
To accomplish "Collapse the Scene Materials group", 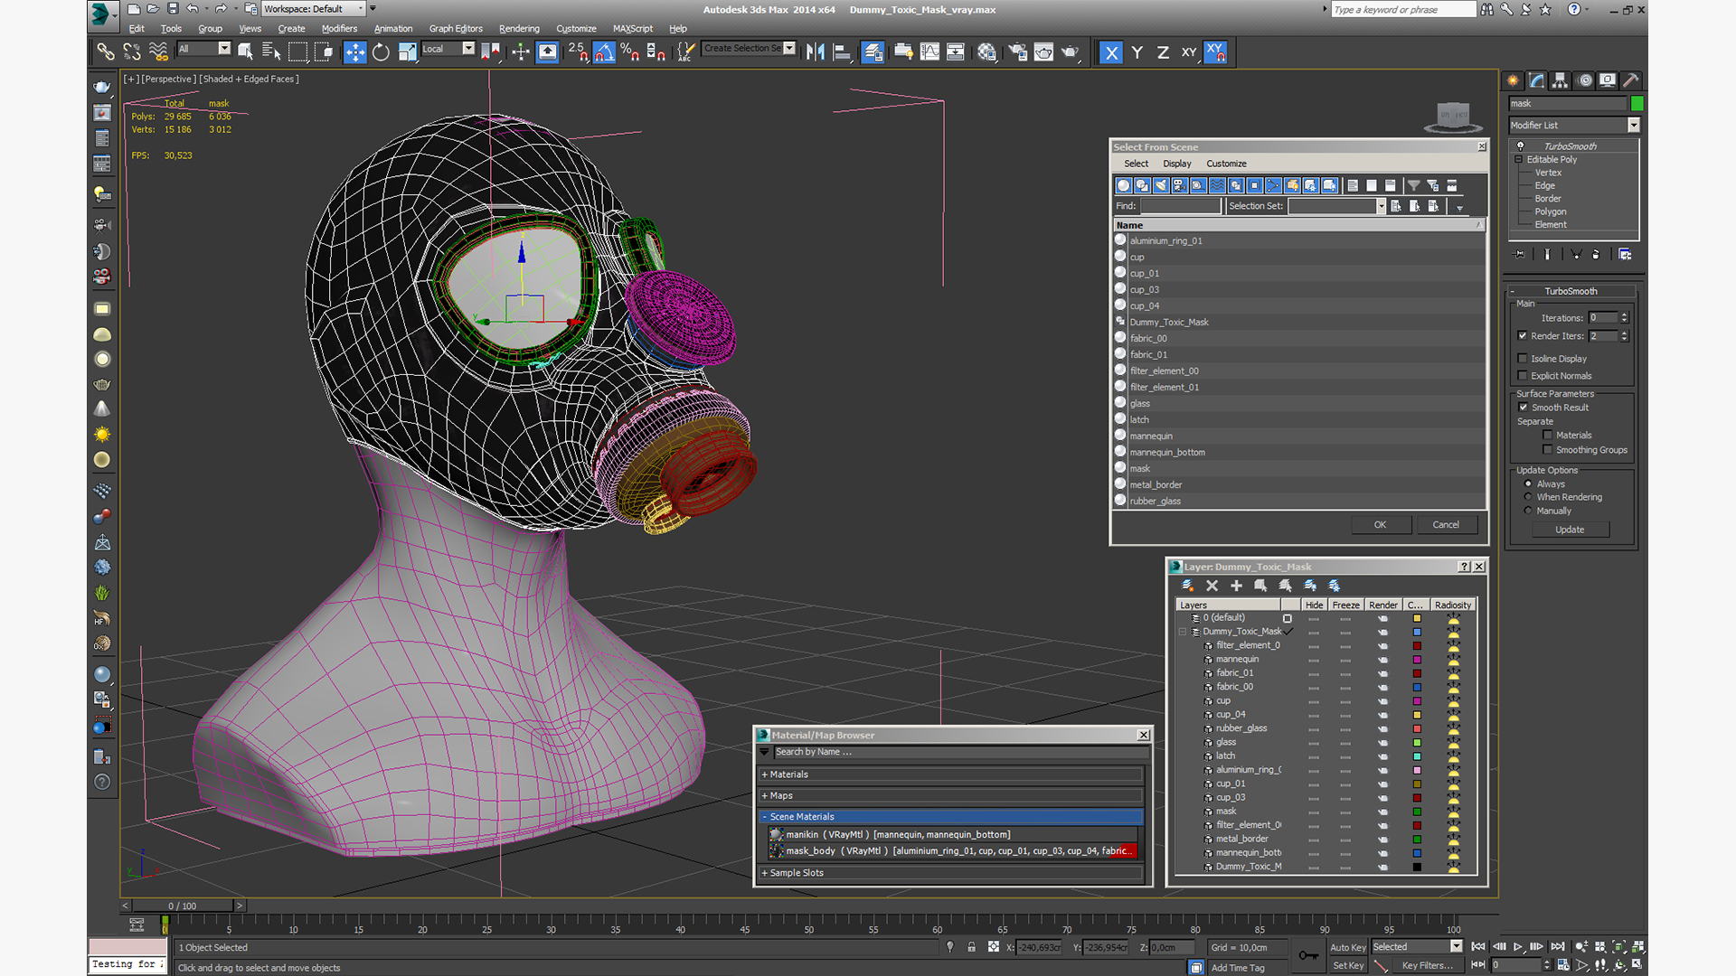I will [951, 817].
